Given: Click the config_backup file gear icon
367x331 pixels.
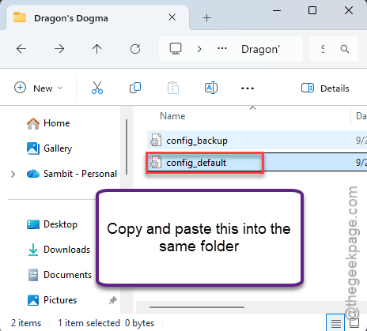Looking at the screenshot, I should click(x=156, y=140).
